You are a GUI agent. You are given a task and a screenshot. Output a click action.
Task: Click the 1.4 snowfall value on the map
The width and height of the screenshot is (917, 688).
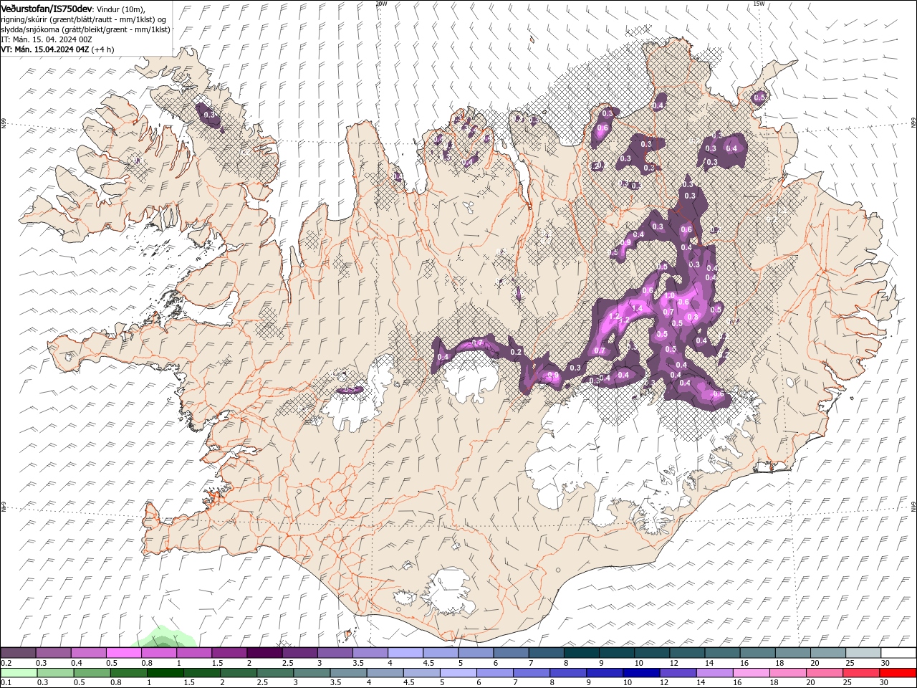[635, 308]
